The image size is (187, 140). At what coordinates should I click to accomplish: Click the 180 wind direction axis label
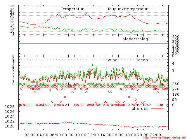pyautogui.click(x=176, y=94)
